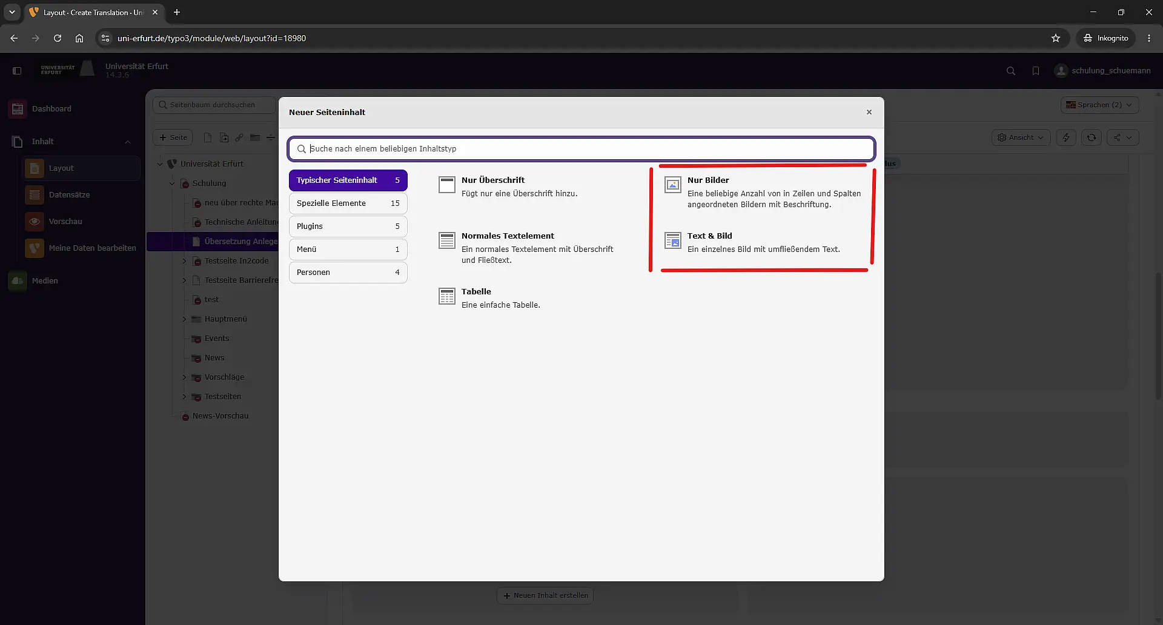The width and height of the screenshot is (1163, 625).
Task: Choose the Text & Bild element icon
Action: [673, 240]
